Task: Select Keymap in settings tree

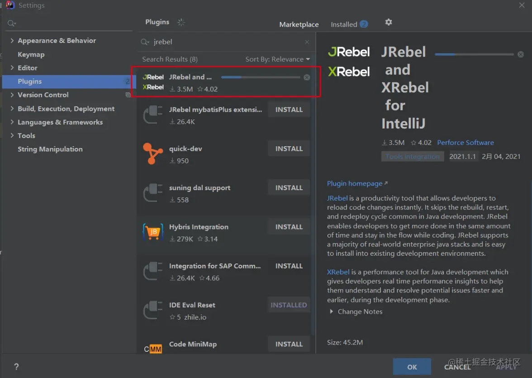Action: click(31, 54)
